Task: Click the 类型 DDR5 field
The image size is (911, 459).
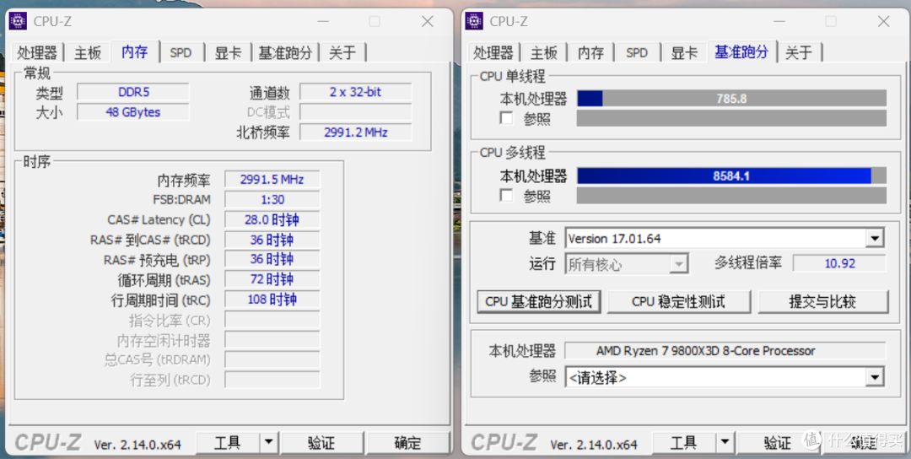Action: 133,92
